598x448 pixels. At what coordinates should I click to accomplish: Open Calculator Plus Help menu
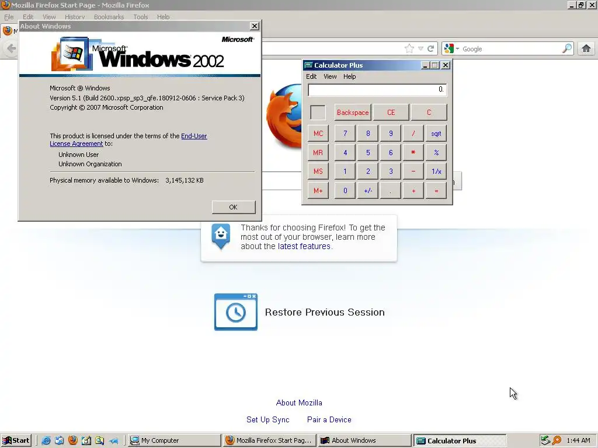[x=349, y=76]
